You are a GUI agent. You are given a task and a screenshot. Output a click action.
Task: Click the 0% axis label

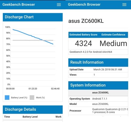[9, 85]
